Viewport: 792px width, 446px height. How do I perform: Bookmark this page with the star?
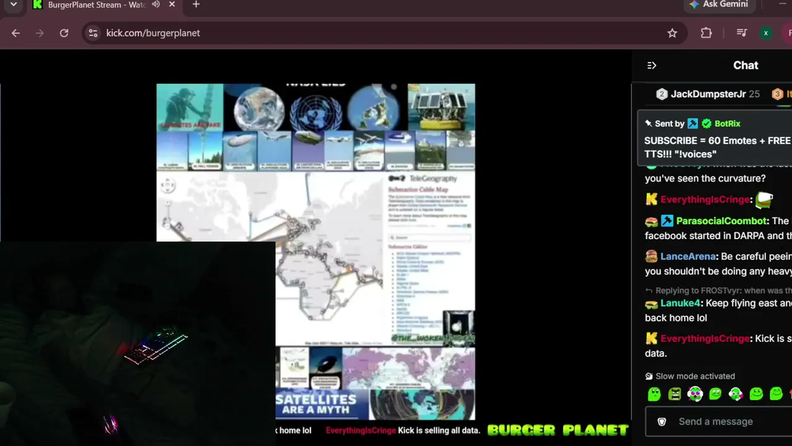click(x=672, y=33)
